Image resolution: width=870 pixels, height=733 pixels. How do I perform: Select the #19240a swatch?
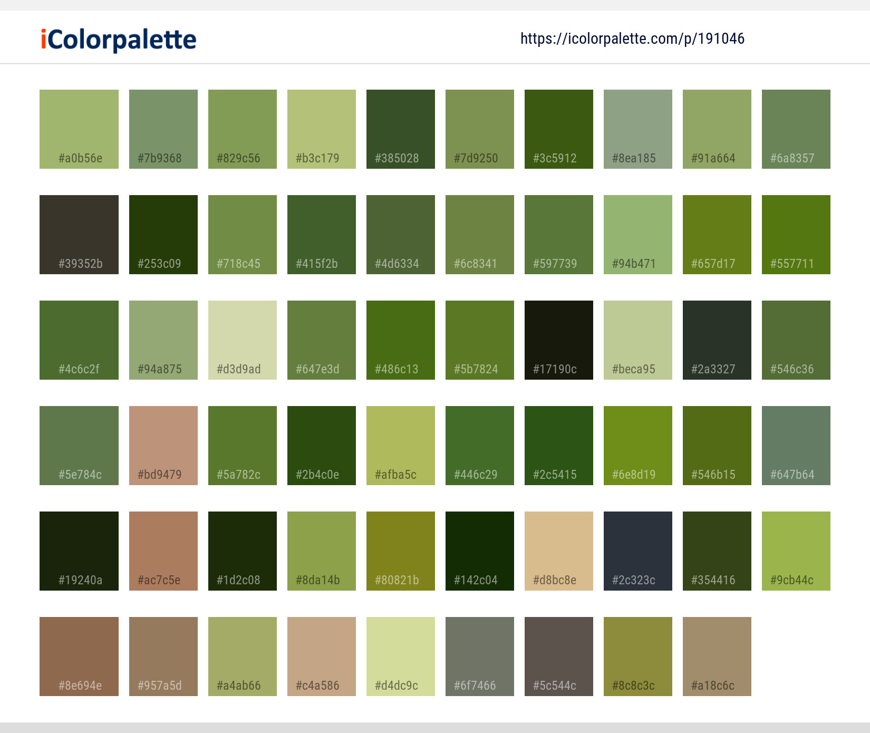coord(79,551)
